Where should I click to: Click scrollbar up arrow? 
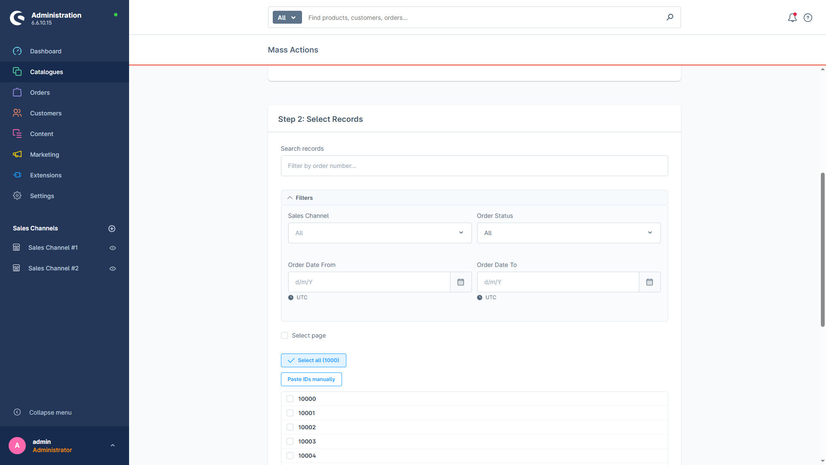[x=823, y=69]
